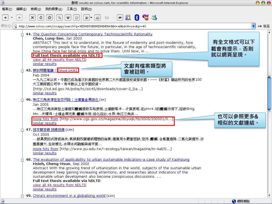Image resolution: width=272 pixels, height=204 pixels.
Task: Open the 說明(H) menu
Action: [x=86, y=9]
